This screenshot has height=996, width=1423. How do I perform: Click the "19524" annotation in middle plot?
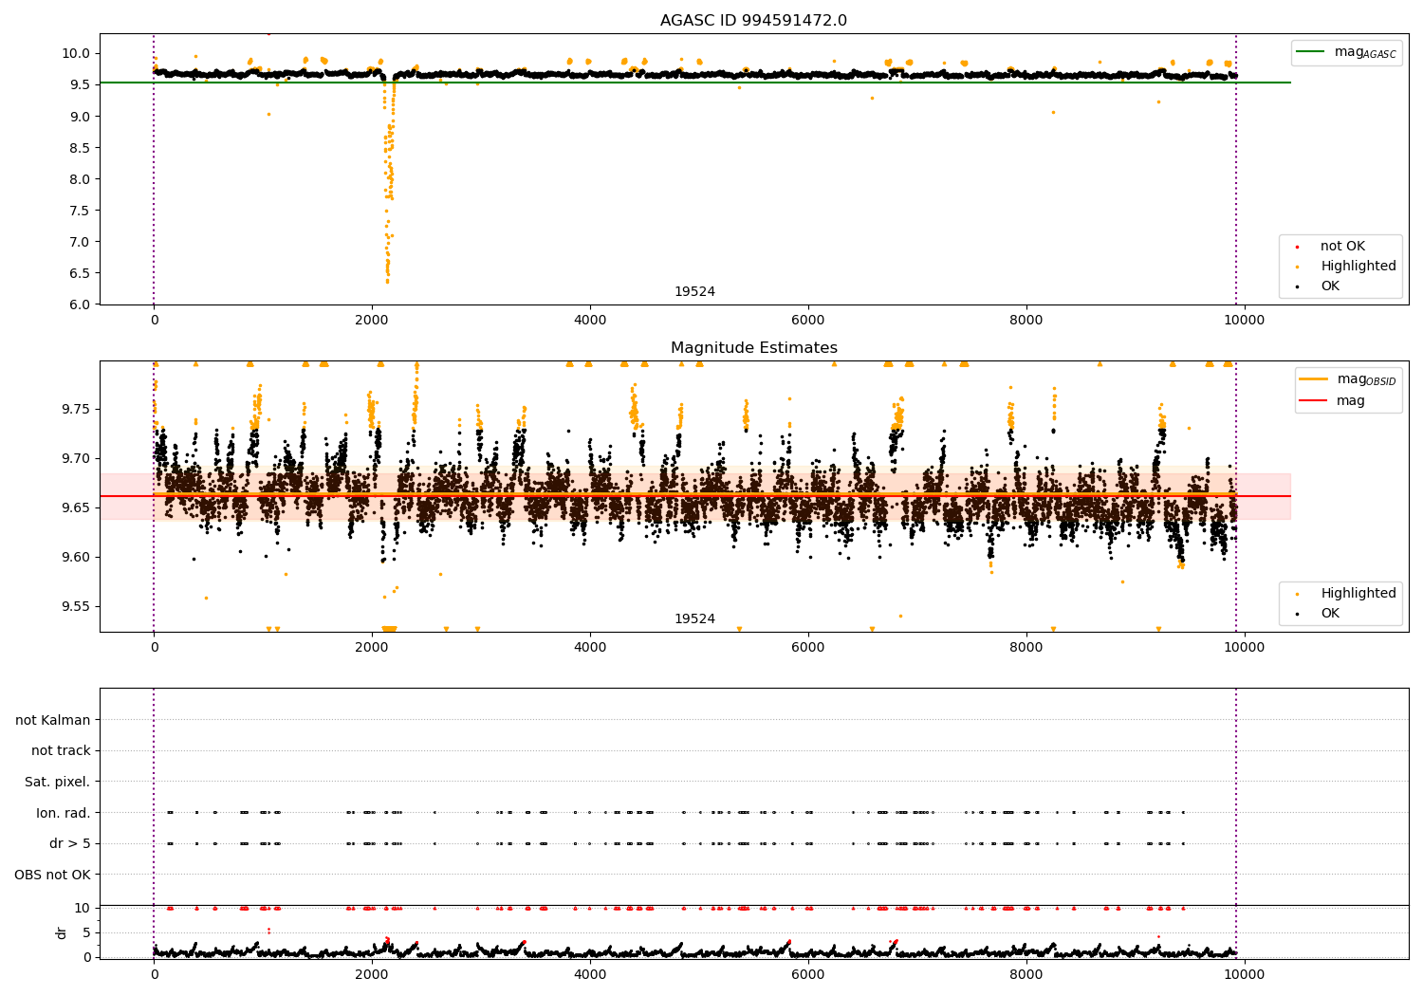coord(694,619)
